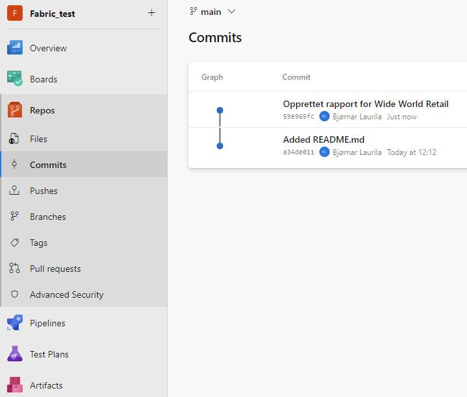Viewport: 467px width, 397px height.
Task: Open the Pull requests submenu item
Action: [x=55, y=269]
